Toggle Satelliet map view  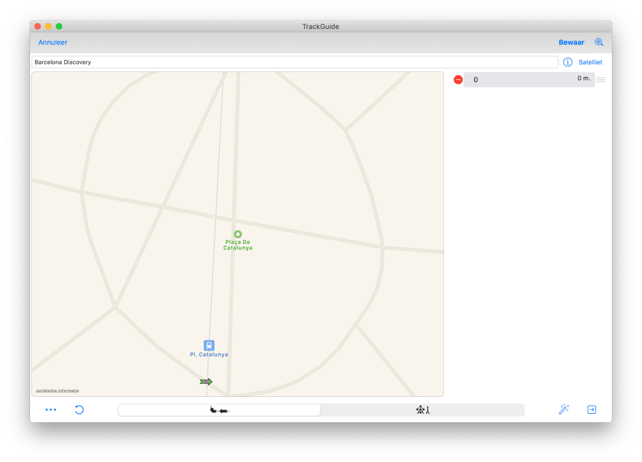(x=590, y=62)
